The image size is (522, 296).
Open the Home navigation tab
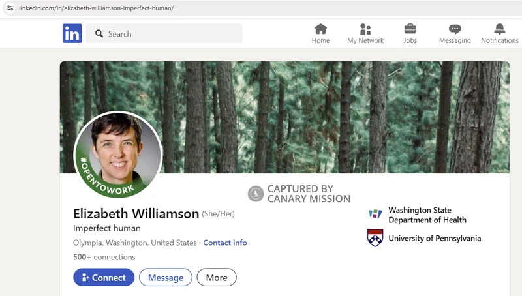coord(320,34)
